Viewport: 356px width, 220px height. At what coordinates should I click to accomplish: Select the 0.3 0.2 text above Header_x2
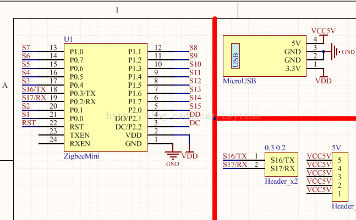275,148
